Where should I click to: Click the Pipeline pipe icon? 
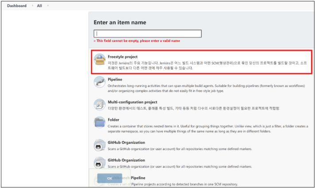pyautogui.click(x=100, y=82)
